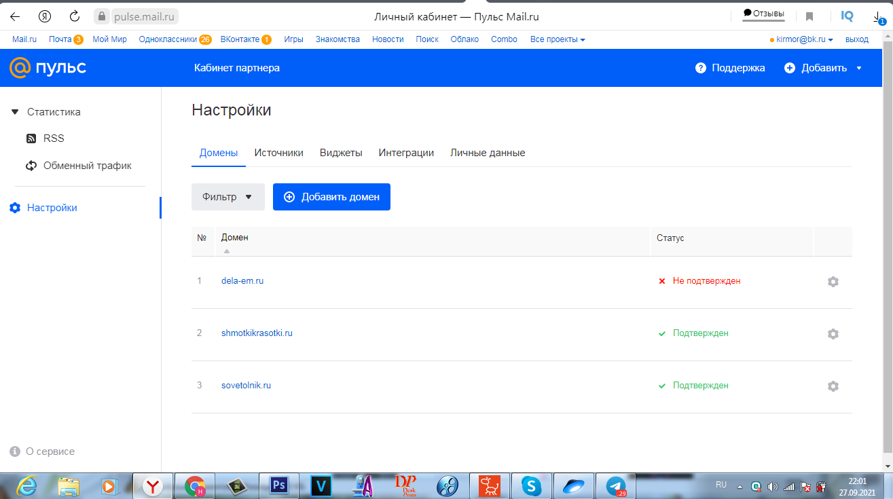
Task: Click the volume speaker icon in system tray
Action: point(772,487)
